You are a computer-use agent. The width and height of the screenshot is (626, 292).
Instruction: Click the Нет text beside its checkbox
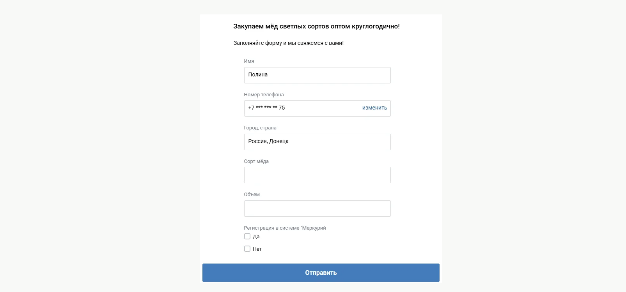[257, 249]
